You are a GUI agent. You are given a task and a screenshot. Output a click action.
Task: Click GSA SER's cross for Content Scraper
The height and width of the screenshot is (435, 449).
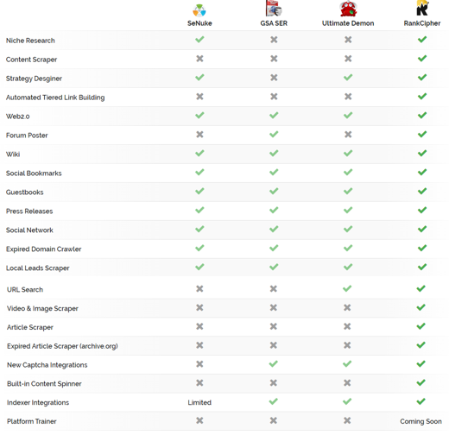click(274, 59)
